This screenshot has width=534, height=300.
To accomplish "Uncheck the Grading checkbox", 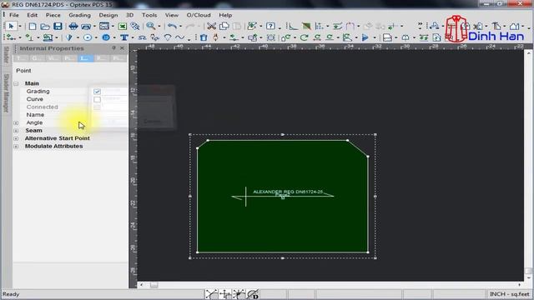I will coord(97,92).
